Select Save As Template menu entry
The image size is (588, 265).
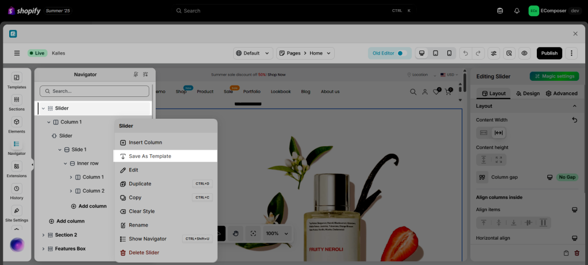pyautogui.click(x=165, y=156)
